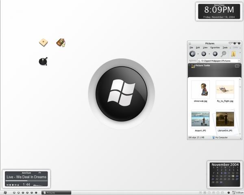
Task: Click first tray media control icon
Action: [x=200, y=193]
